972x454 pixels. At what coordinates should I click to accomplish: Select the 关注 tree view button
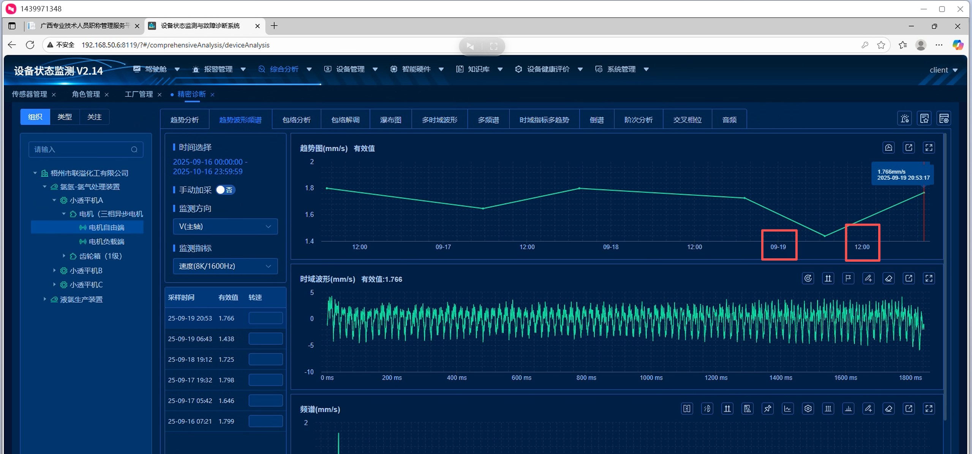pos(94,117)
